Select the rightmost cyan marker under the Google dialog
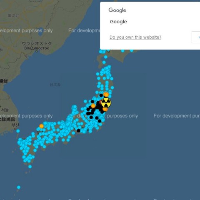 (132, 50)
